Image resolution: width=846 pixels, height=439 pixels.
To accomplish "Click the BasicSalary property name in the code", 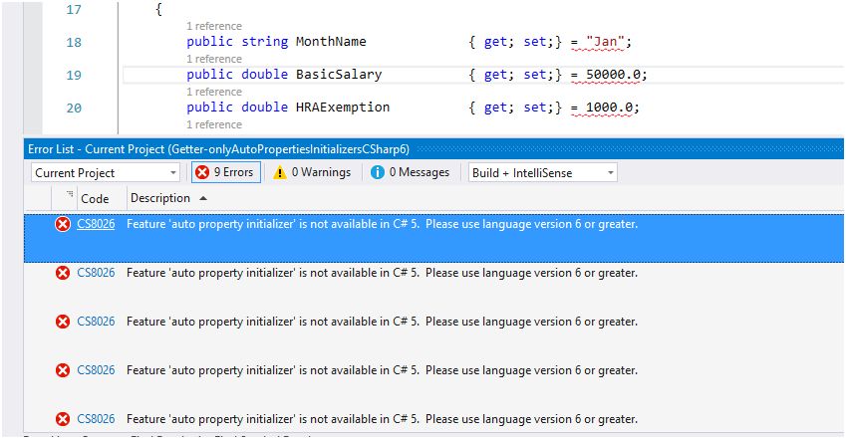I will pyautogui.click(x=339, y=75).
